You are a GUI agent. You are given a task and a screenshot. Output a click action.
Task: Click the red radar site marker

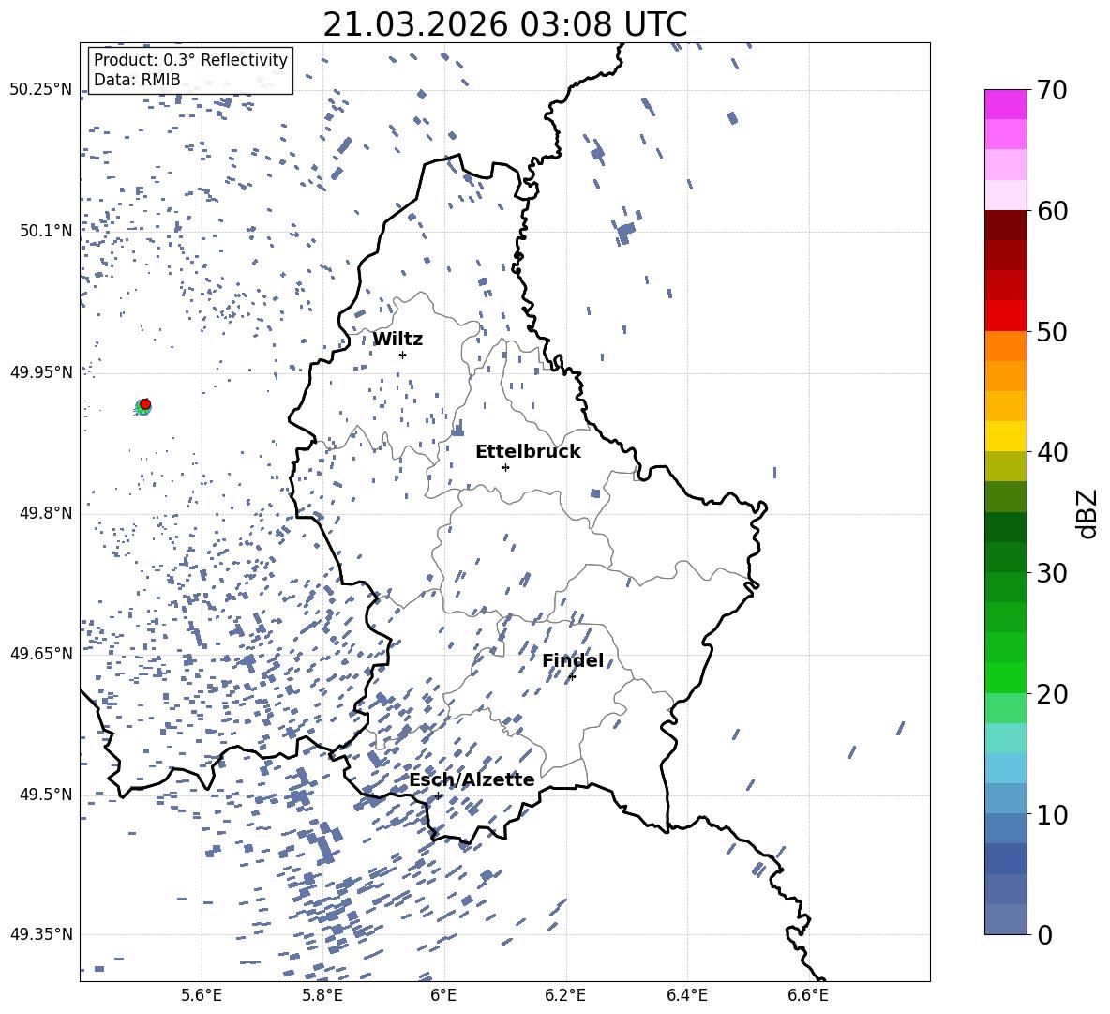coord(145,404)
